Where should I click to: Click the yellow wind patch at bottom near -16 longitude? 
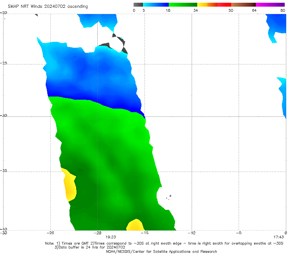135,225
